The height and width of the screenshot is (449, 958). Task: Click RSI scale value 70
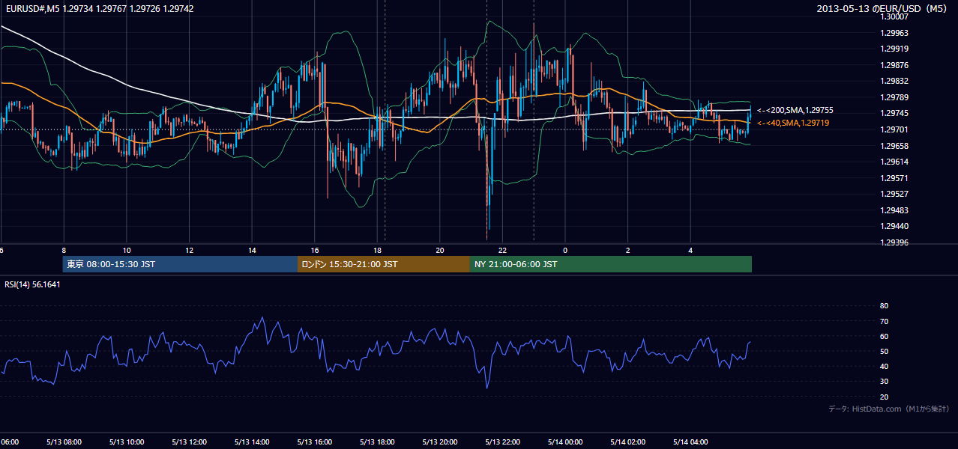[x=884, y=321]
